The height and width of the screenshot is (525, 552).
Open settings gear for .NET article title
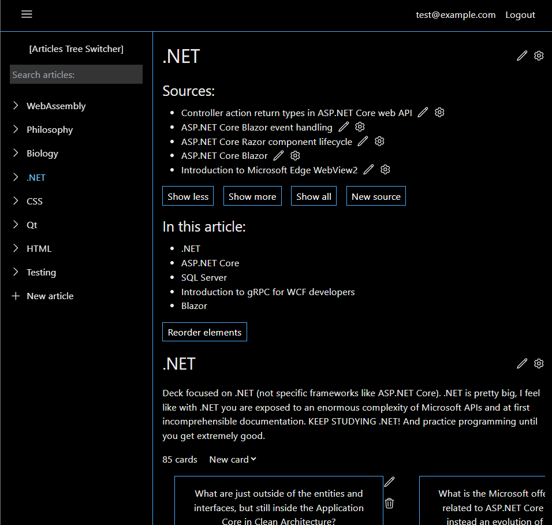pos(539,55)
